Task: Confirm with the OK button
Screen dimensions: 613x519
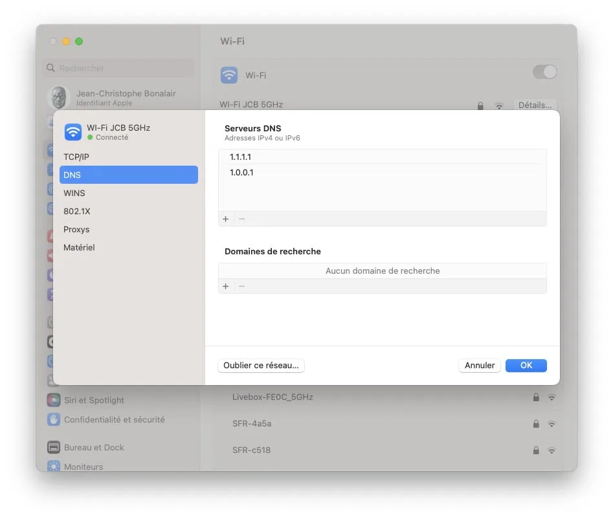Action: tap(526, 366)
